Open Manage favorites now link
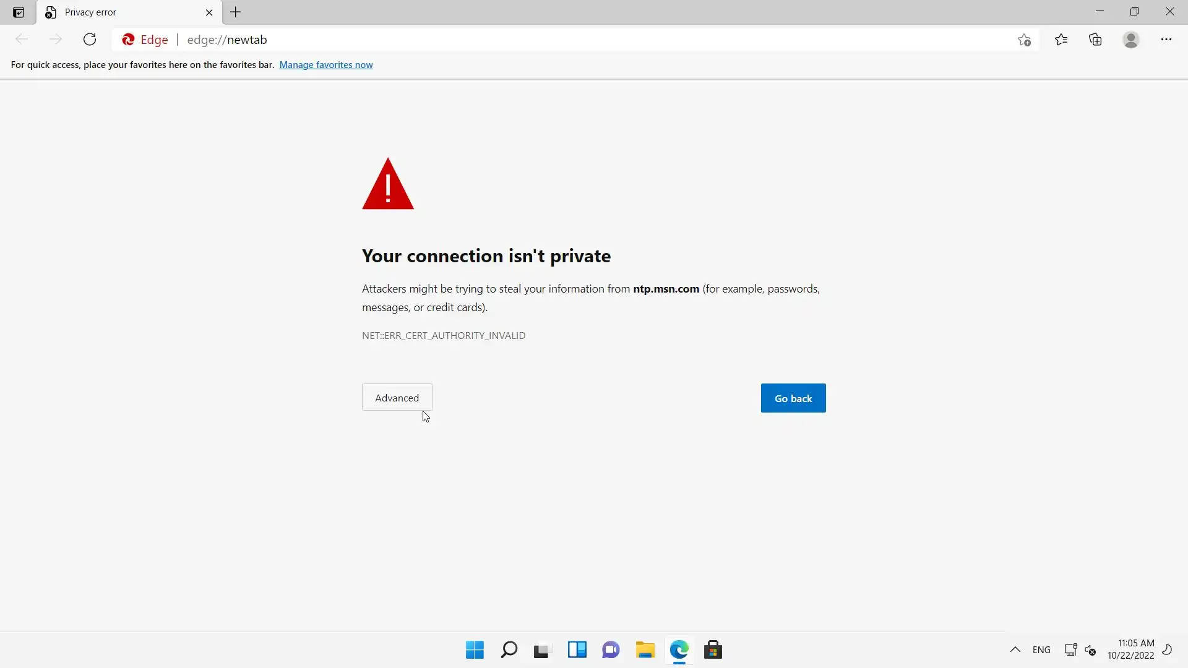This screenshot has width=1188, height=668. [326, 65]
